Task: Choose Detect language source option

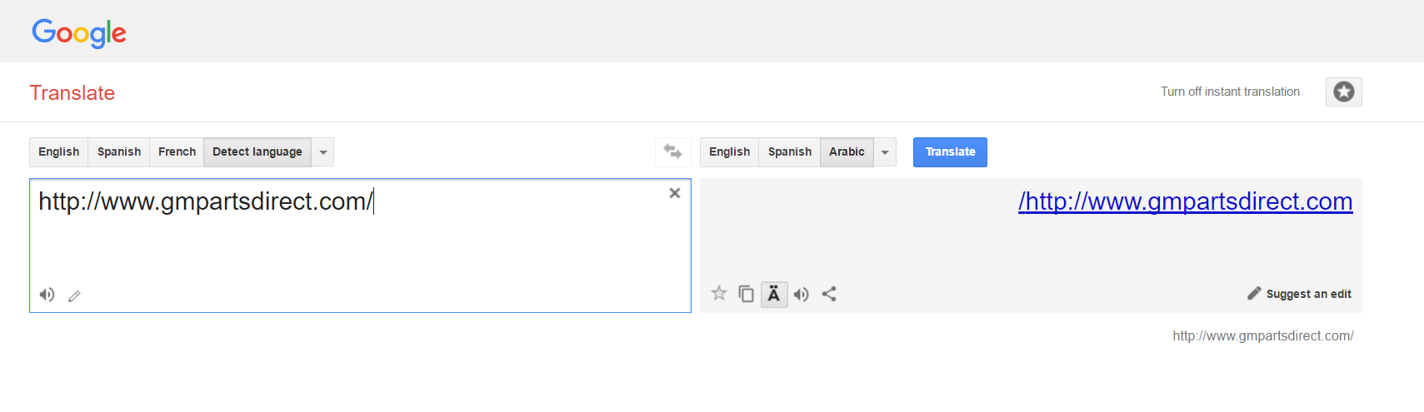Action: coord(257,151)
